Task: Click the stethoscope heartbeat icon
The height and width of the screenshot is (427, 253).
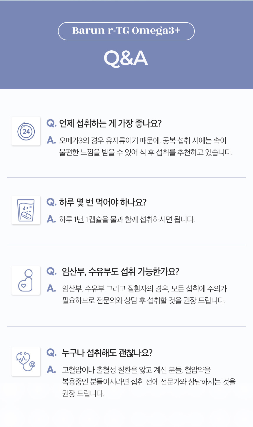Action: [26, 361]
